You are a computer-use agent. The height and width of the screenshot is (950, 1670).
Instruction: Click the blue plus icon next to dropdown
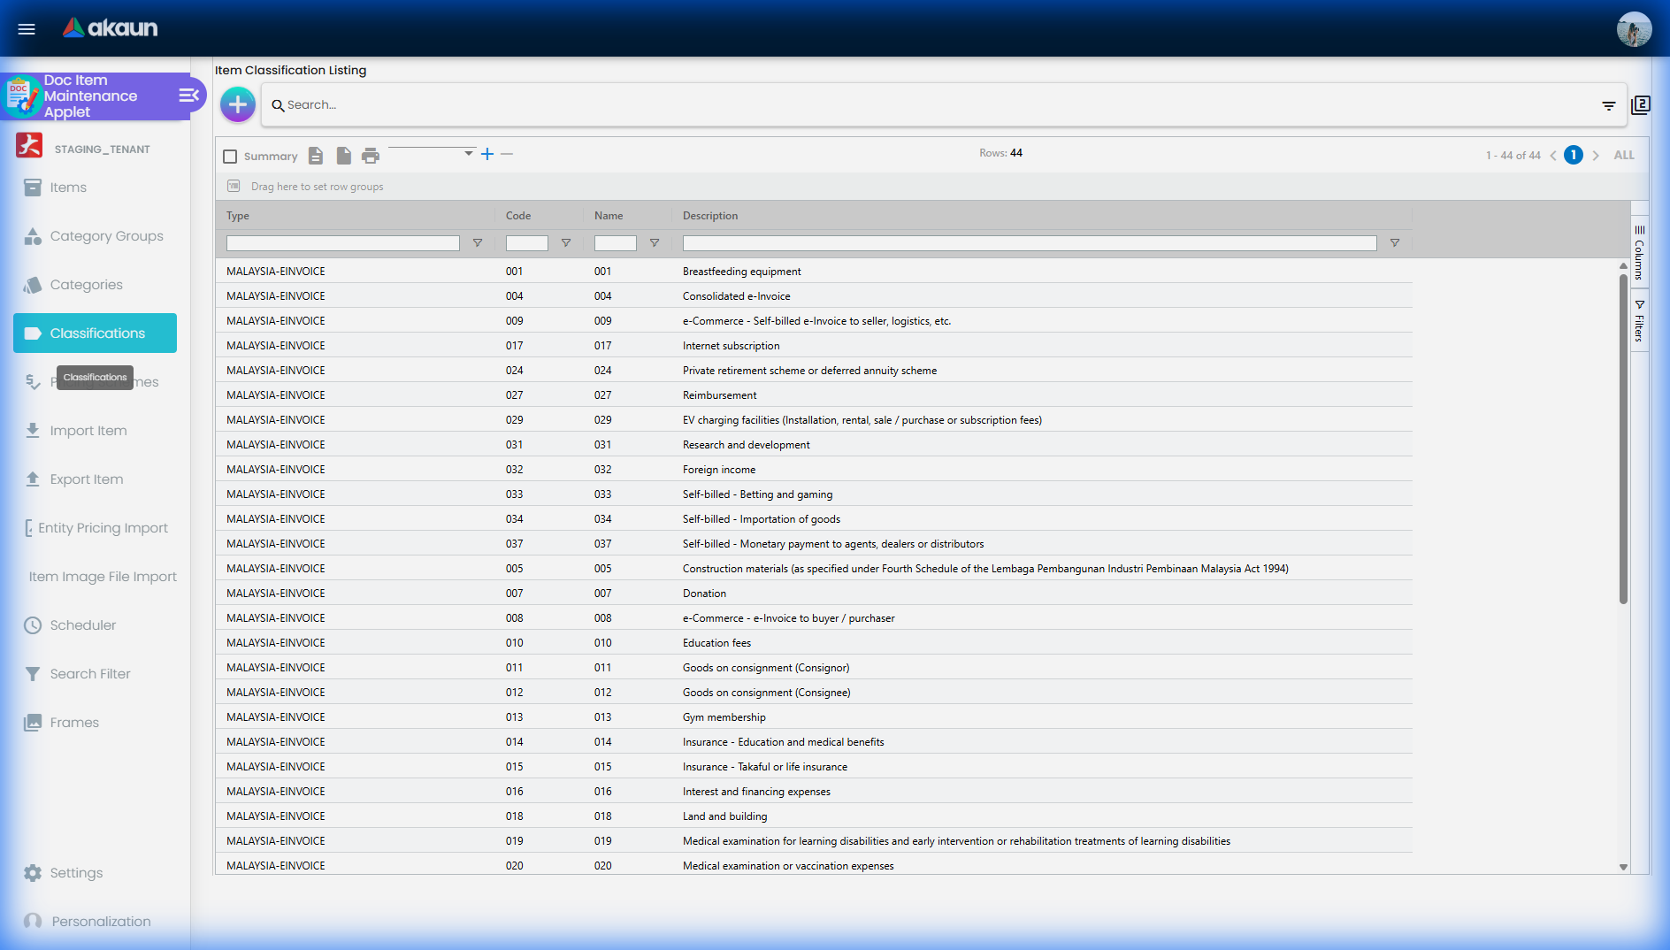click(487, 154)
